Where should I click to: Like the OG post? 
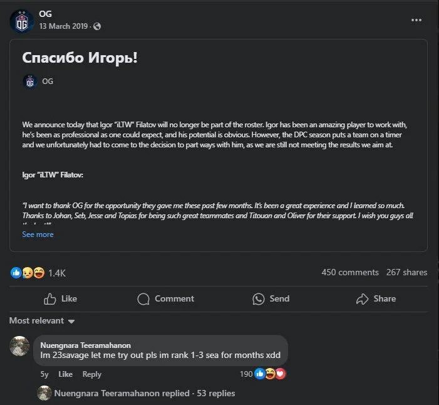pos(60,298)
